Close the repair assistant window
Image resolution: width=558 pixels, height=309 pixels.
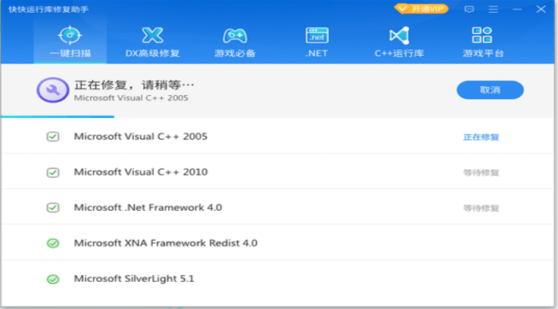point(541,9)
